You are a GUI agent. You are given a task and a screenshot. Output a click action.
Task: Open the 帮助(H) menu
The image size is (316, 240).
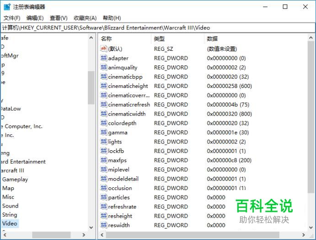point(112,18)
